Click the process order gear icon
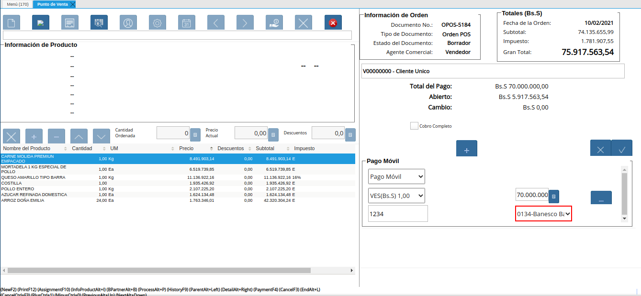The image size is (641, 296). [157, 22]
